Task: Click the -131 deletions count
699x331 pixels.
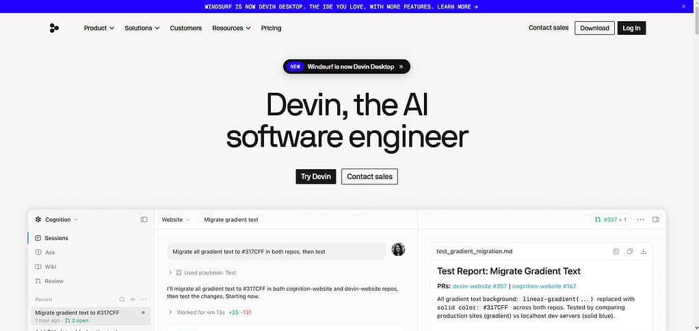Action: tap(246, 313)
